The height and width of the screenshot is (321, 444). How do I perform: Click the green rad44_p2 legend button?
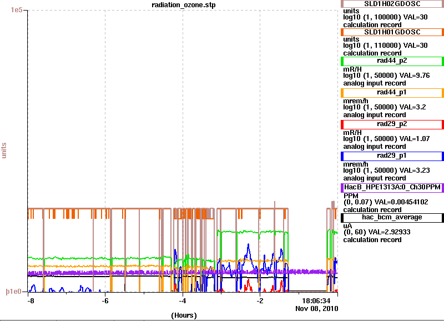pyautogui.click(x=392, y=61)
